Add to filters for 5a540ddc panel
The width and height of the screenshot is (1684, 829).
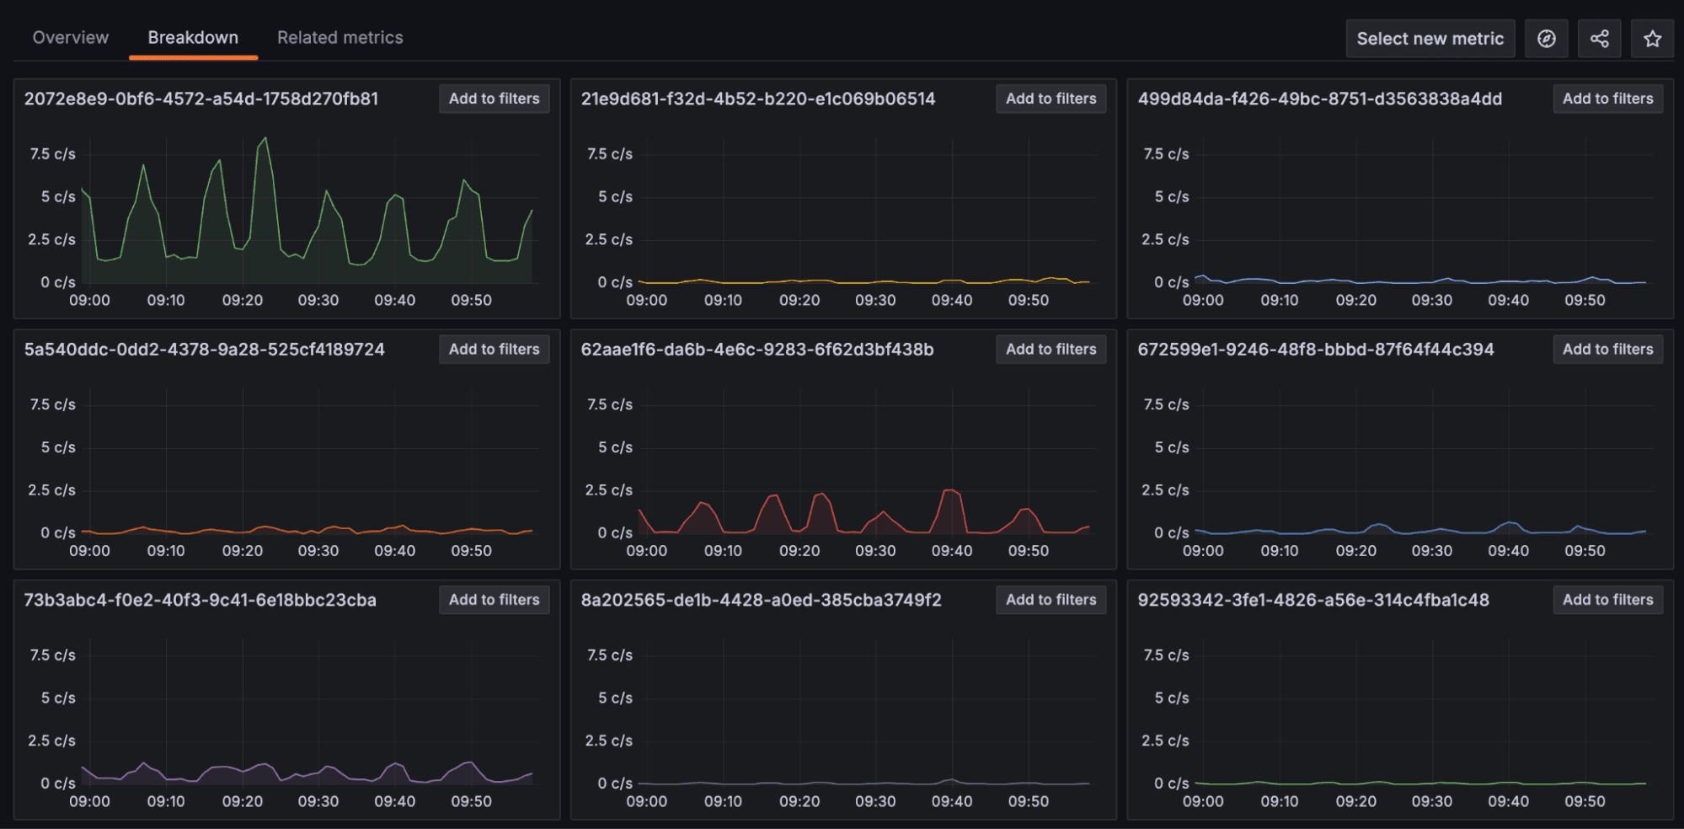[494, 349]
